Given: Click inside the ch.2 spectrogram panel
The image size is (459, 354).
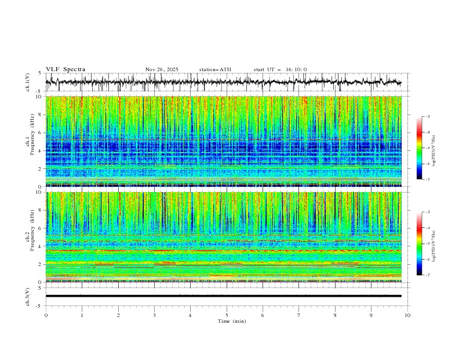Looking at the screenshot, I should tap(223, 237).
